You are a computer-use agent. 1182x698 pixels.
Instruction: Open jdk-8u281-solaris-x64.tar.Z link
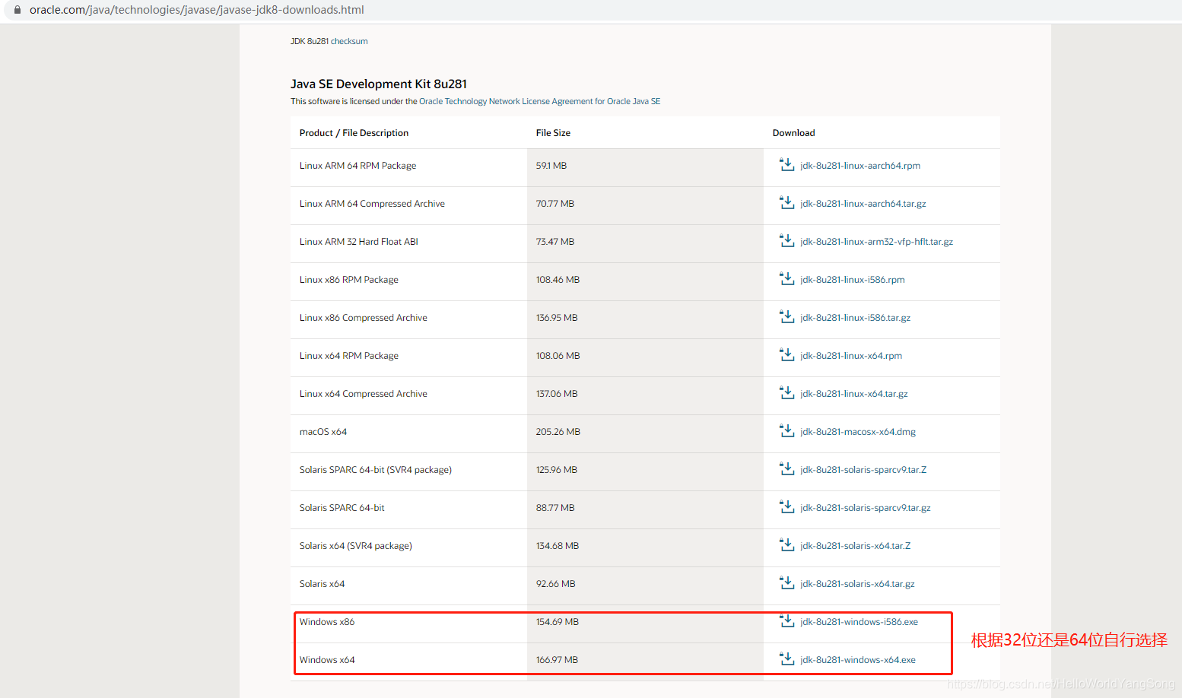[856, 546]
